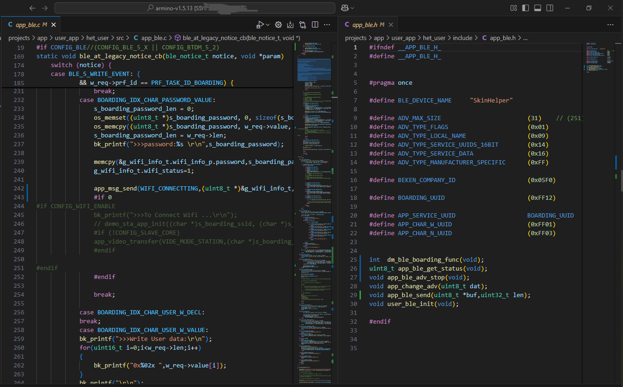Click '#pragma once' line in app_ble.h
The width and height of the screenshot is (623, 387).
(391, 83)
